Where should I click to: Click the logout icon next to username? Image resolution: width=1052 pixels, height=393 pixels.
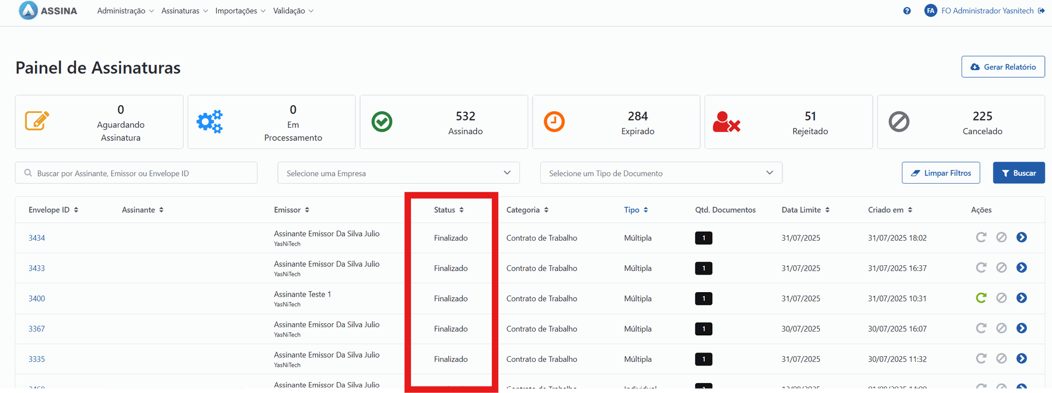[1041, 11]
